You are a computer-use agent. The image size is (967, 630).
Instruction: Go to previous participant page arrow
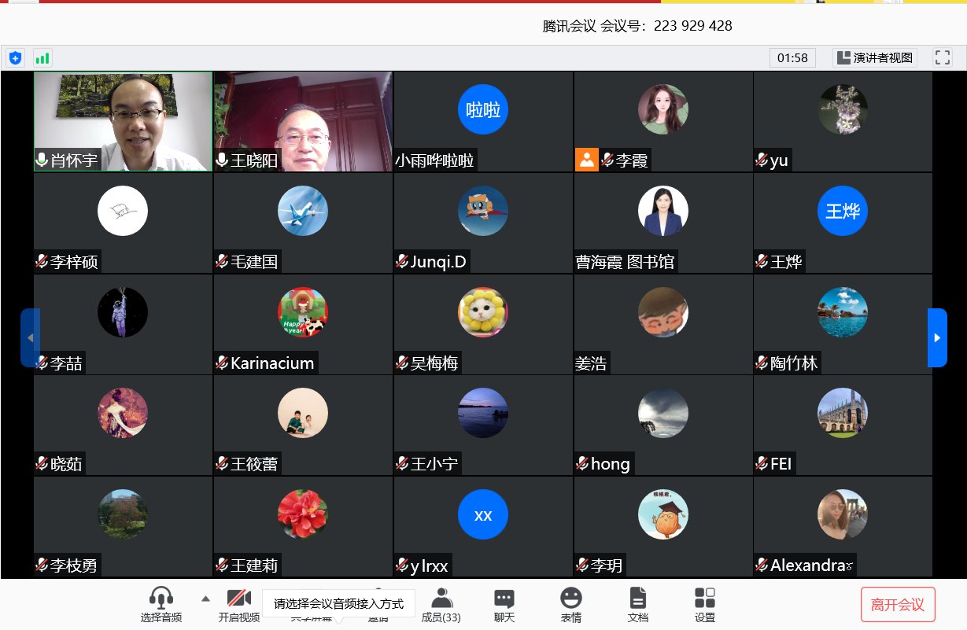pos(30,337)
